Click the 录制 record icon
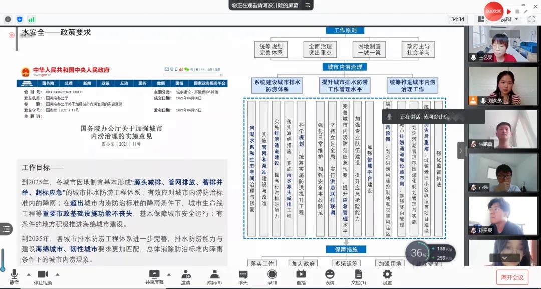 [272, 277]
